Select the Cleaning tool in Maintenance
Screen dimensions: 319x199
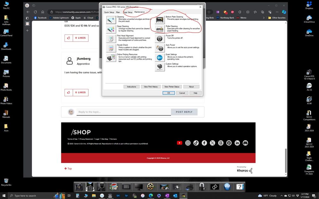(111, 19)
